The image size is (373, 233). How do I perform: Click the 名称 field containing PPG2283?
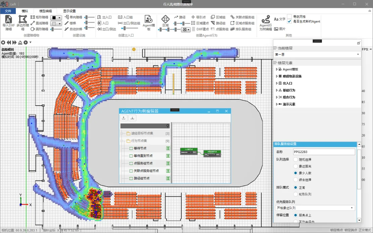tap(324, 152)
